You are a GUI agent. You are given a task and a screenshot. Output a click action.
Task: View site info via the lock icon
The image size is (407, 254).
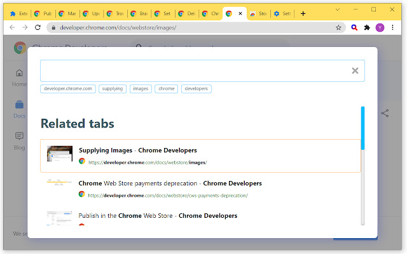(53, 27)
